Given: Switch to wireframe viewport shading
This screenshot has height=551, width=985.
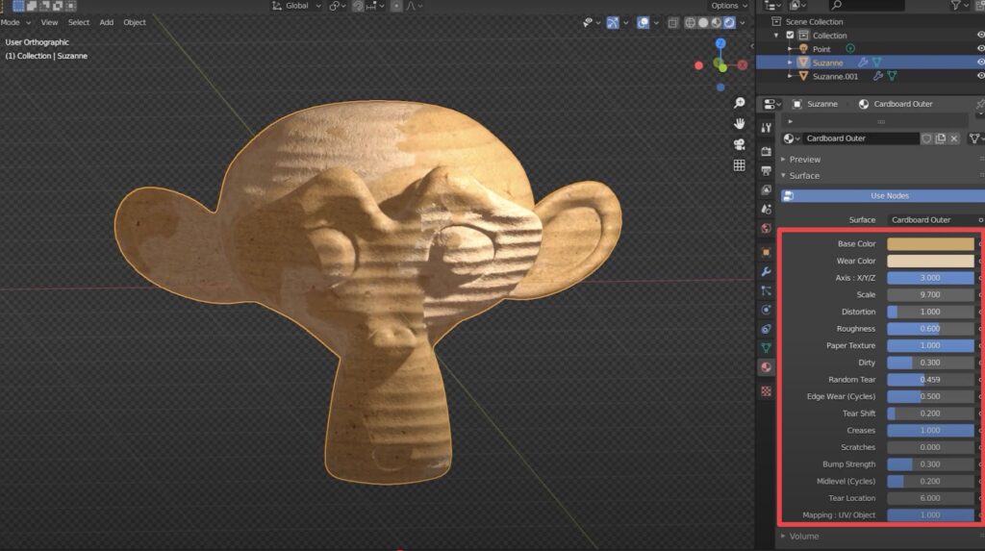Looking at the screenshot, I should [690, 23].
